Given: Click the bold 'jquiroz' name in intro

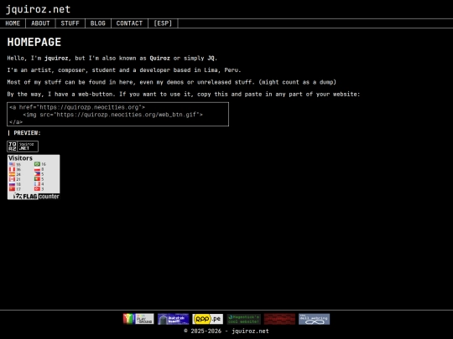Looking at the screenshot, I should point(56,59).
